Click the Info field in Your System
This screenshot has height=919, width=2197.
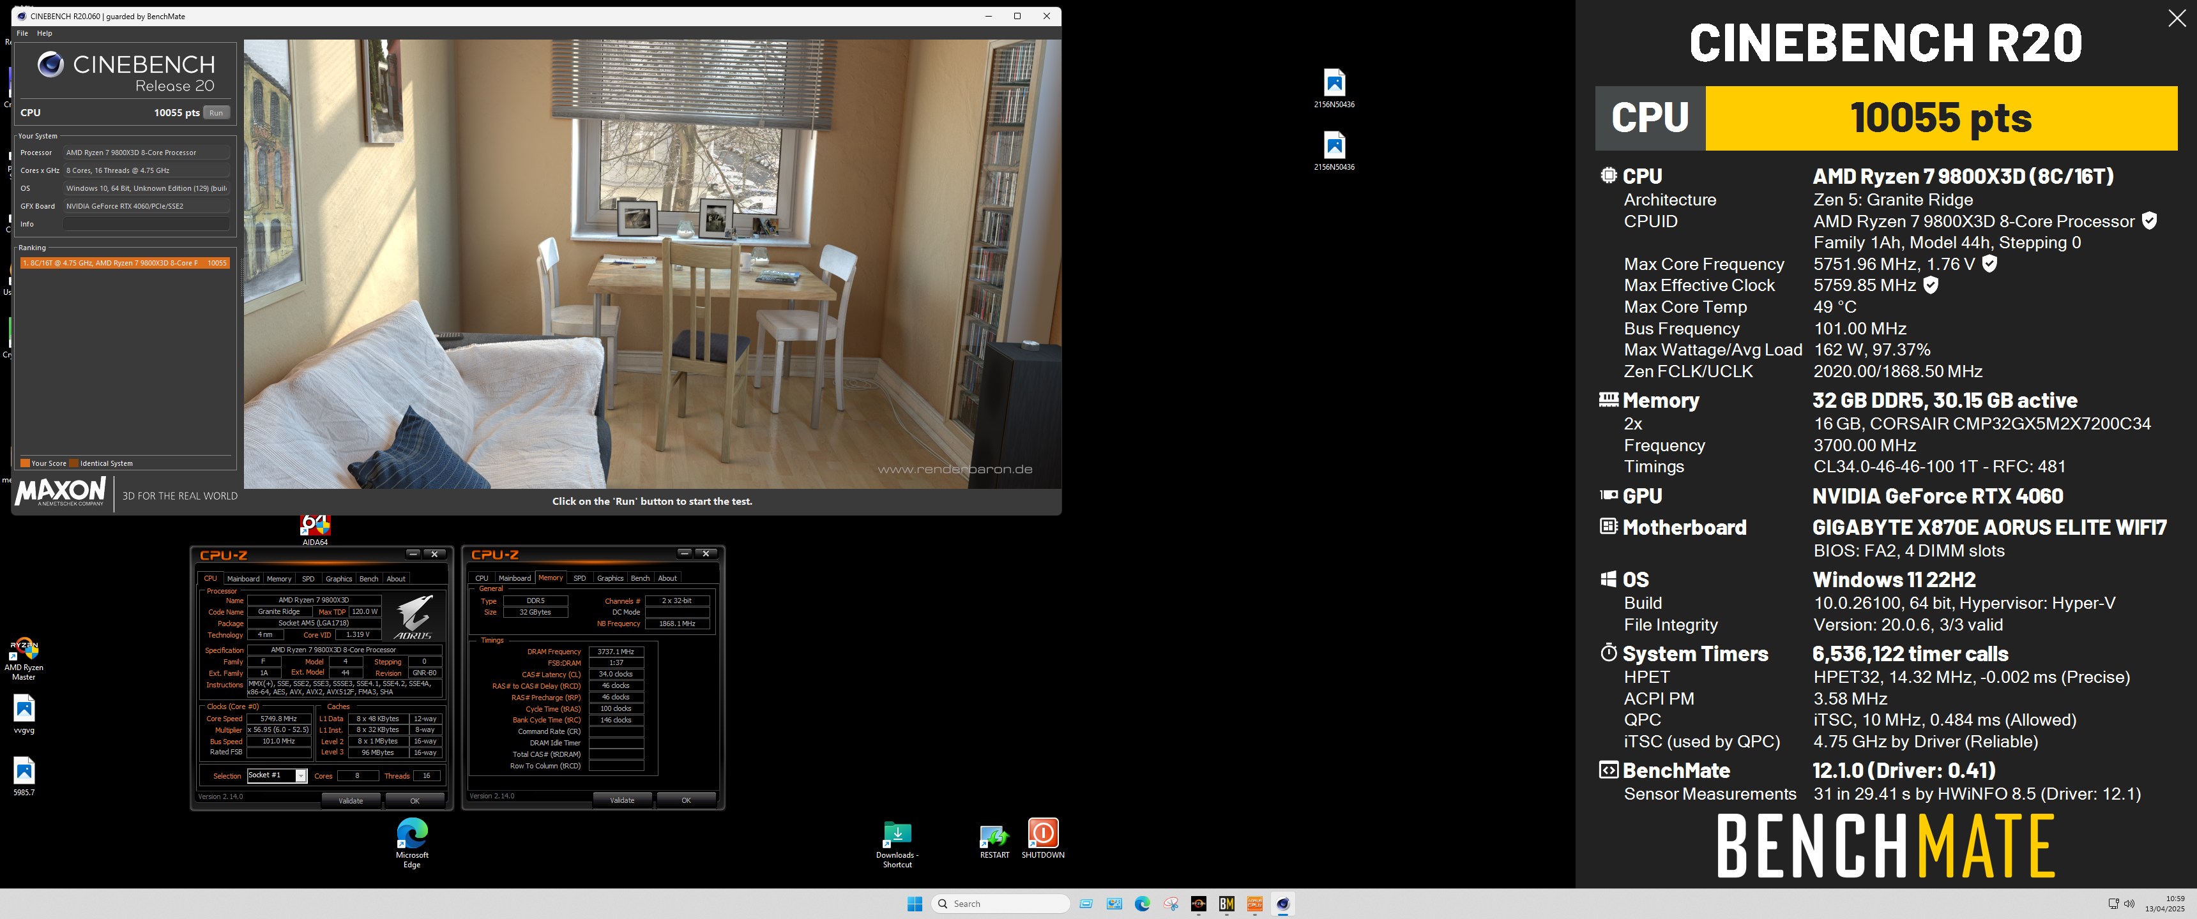(146, 224)
